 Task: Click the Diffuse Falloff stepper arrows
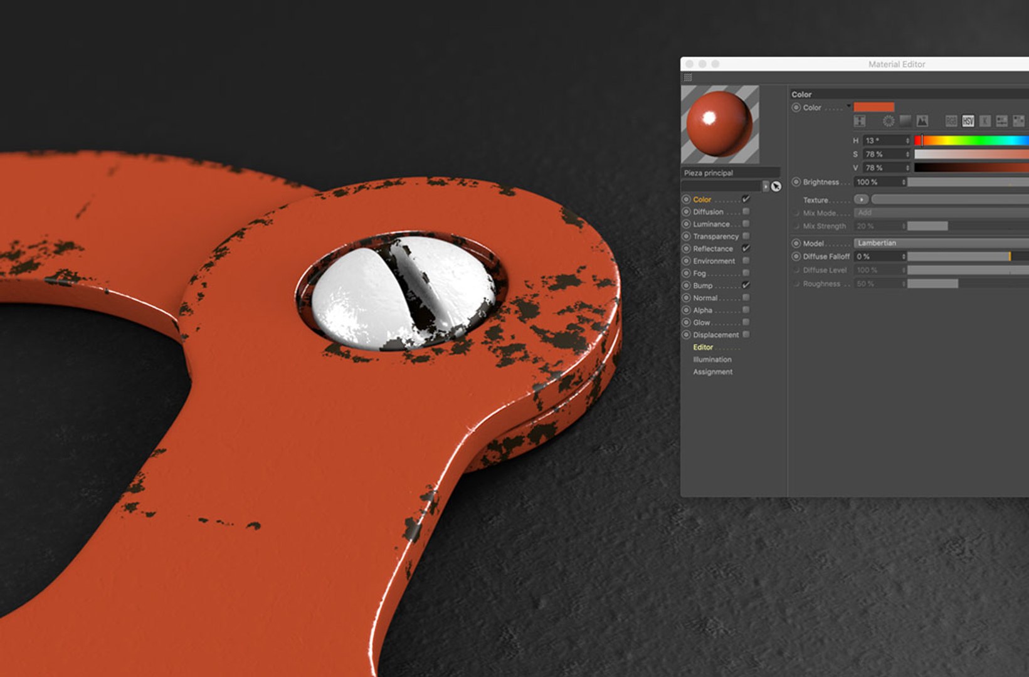pos(904,256)
